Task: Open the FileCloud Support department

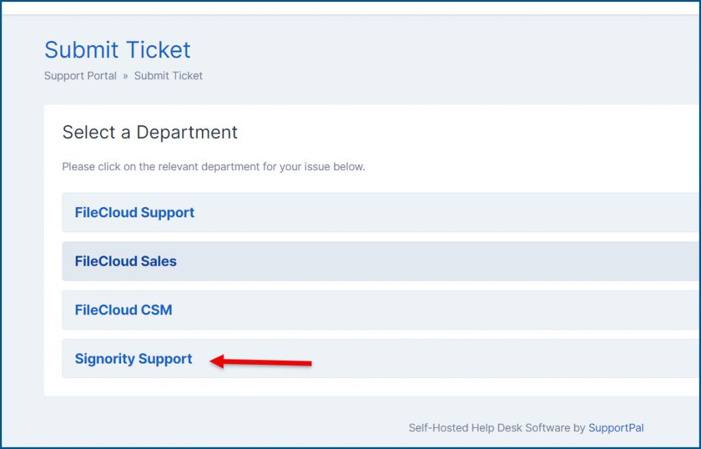Action: pos(381,213)
